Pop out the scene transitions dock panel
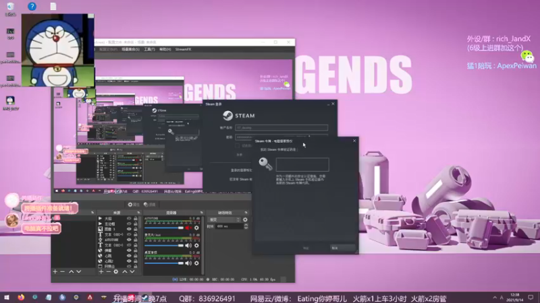Screen dimensions: 540x303 click(x=246, y=213)
